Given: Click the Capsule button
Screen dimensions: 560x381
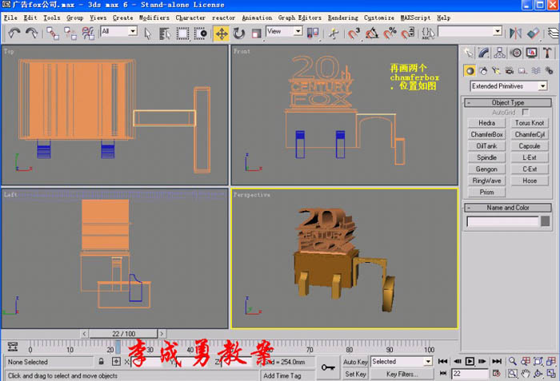Looking at the screenshot, I should (530, 146).
